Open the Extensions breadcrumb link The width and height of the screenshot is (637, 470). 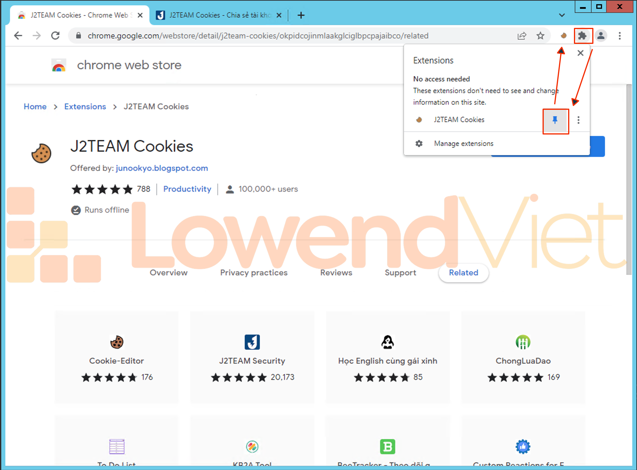[x=85, y=107]
